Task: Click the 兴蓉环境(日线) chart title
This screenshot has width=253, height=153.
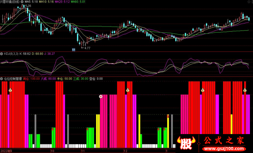Action: 10,2
